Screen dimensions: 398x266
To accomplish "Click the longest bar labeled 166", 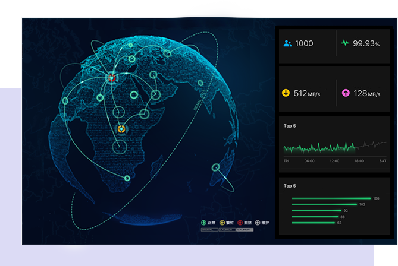I will [x=331, y=198].
